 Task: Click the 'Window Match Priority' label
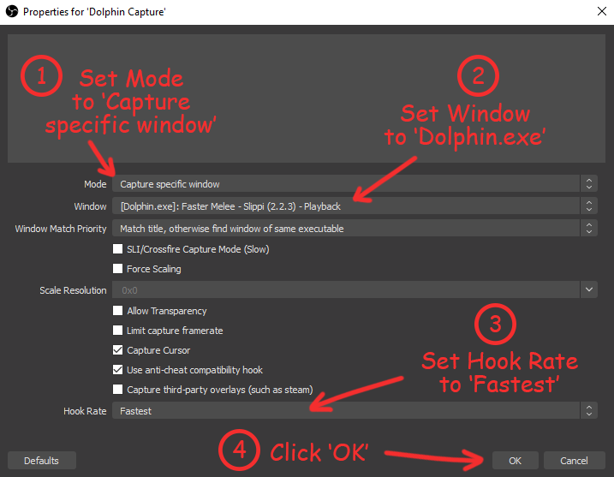tap(61, 229)
